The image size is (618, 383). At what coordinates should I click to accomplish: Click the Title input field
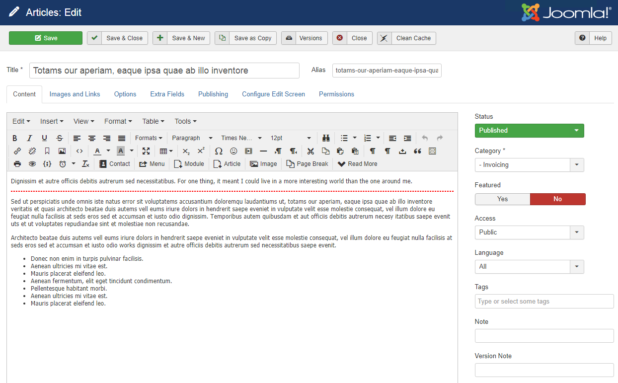(x=164, y=71)
